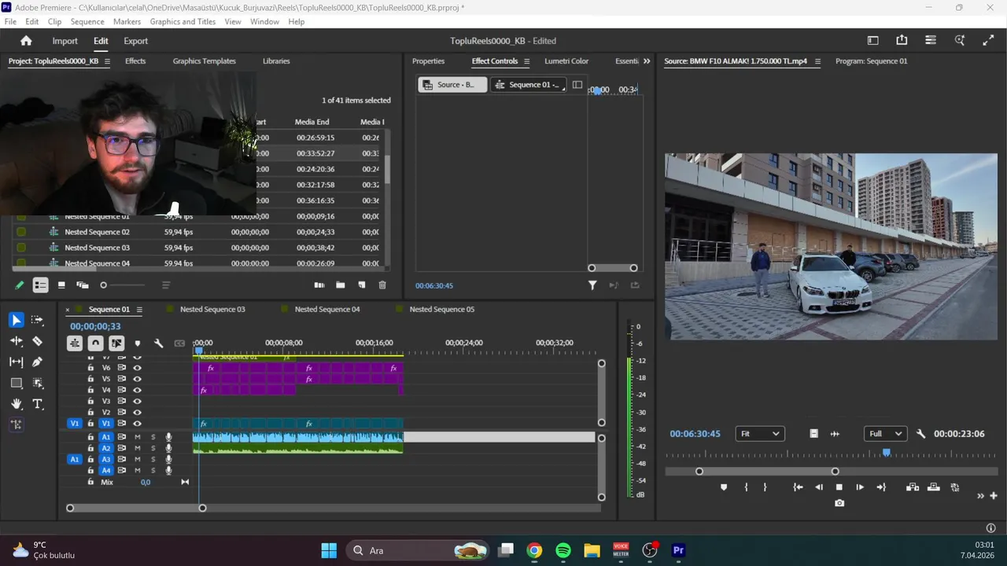The image size is (1007, 566).
Task: Expand the hidden panel tabs chevron
Action: tap(647, 61)
